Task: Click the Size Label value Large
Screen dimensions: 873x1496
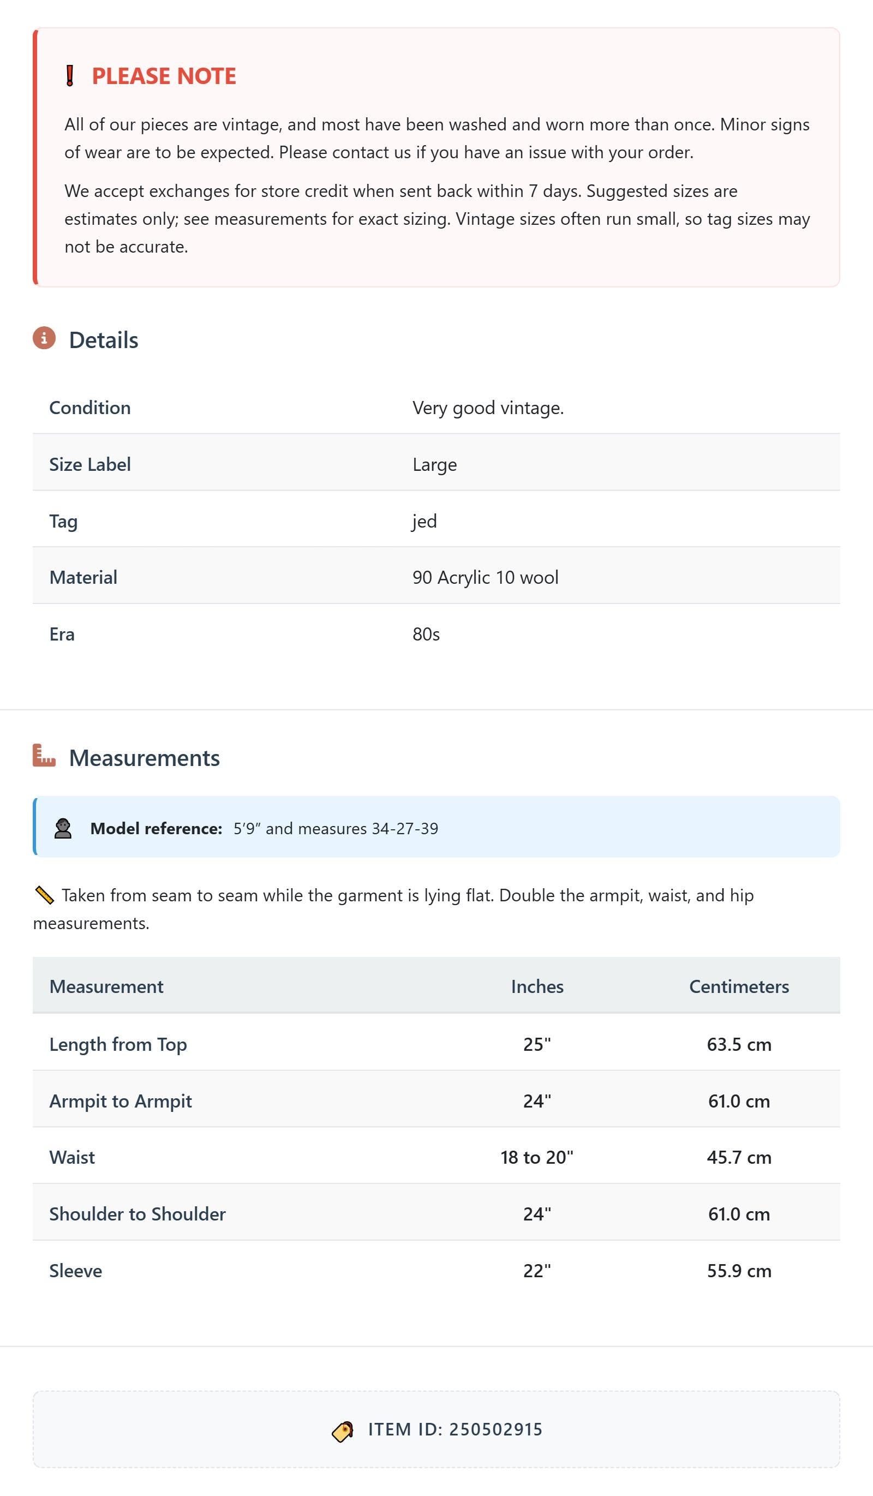Action: (435, 464)
